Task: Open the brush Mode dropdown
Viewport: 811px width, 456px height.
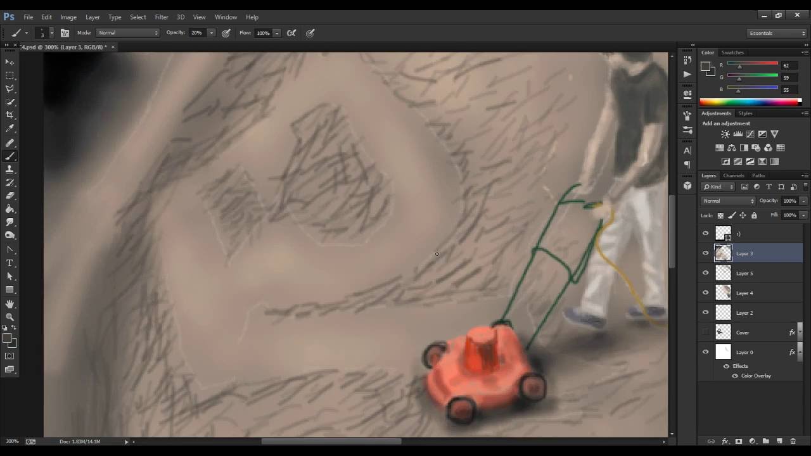Action: coord(128,33)
